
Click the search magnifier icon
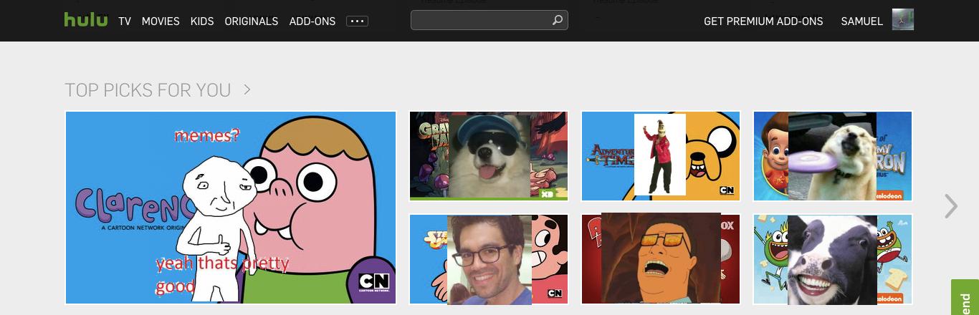pyautogui.click(x=557, y=21)
